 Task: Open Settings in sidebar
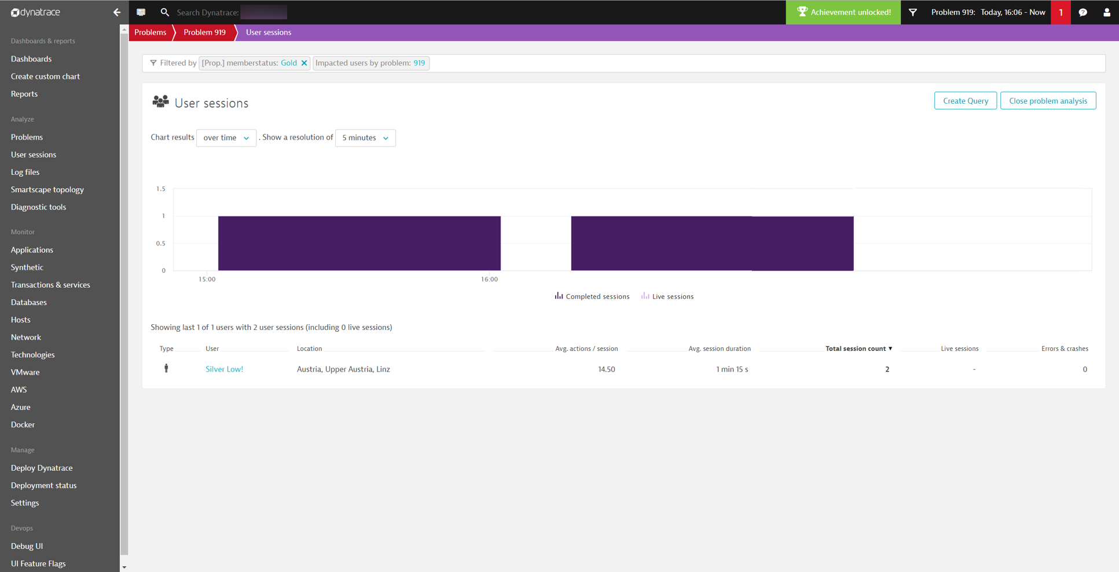pos(25,503)
